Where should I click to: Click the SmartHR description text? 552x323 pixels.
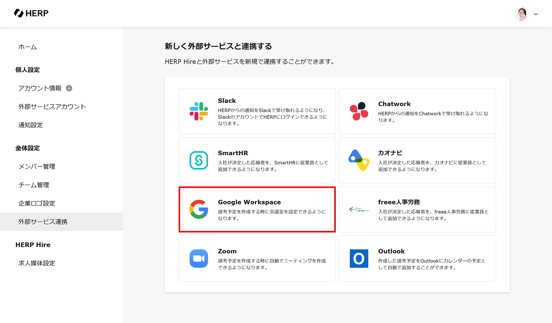[x=273, y=166]
